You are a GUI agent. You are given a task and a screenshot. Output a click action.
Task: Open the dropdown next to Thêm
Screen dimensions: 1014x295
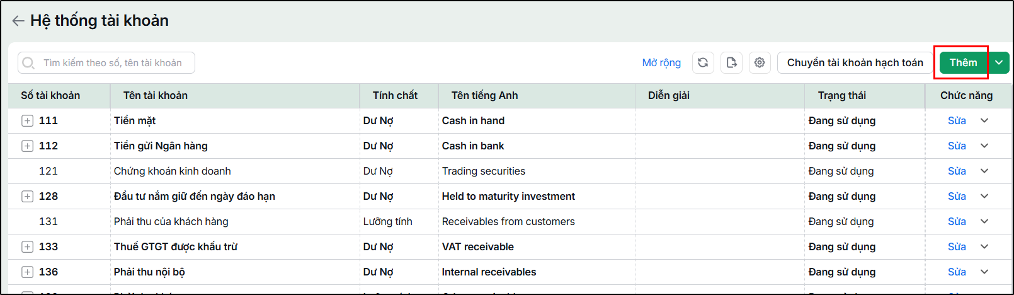coord(999,63)
